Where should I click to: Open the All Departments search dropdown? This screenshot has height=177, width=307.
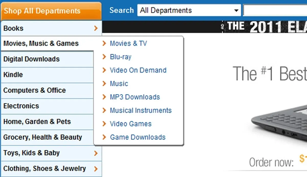coord(189,10)
